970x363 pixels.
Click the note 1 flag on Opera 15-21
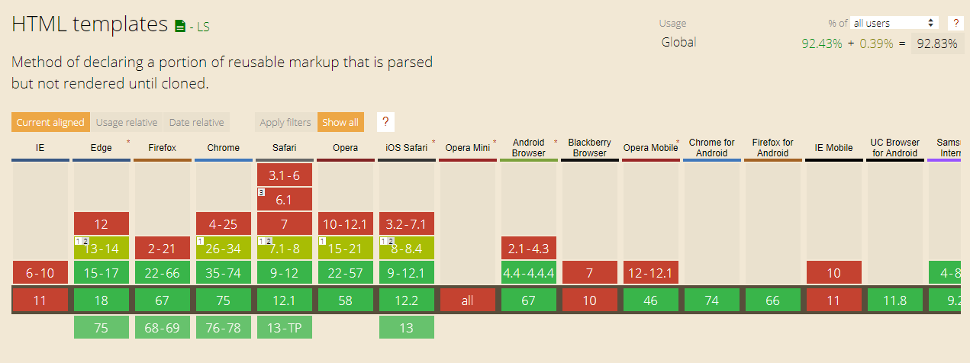point(322,241)
